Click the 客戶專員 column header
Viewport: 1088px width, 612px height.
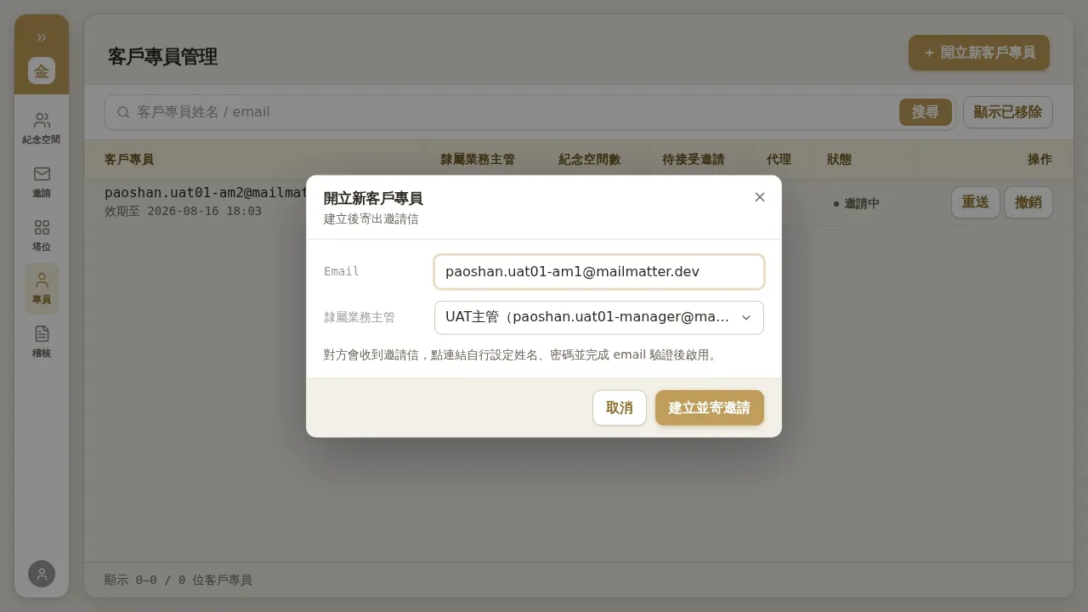coord(129,160)
